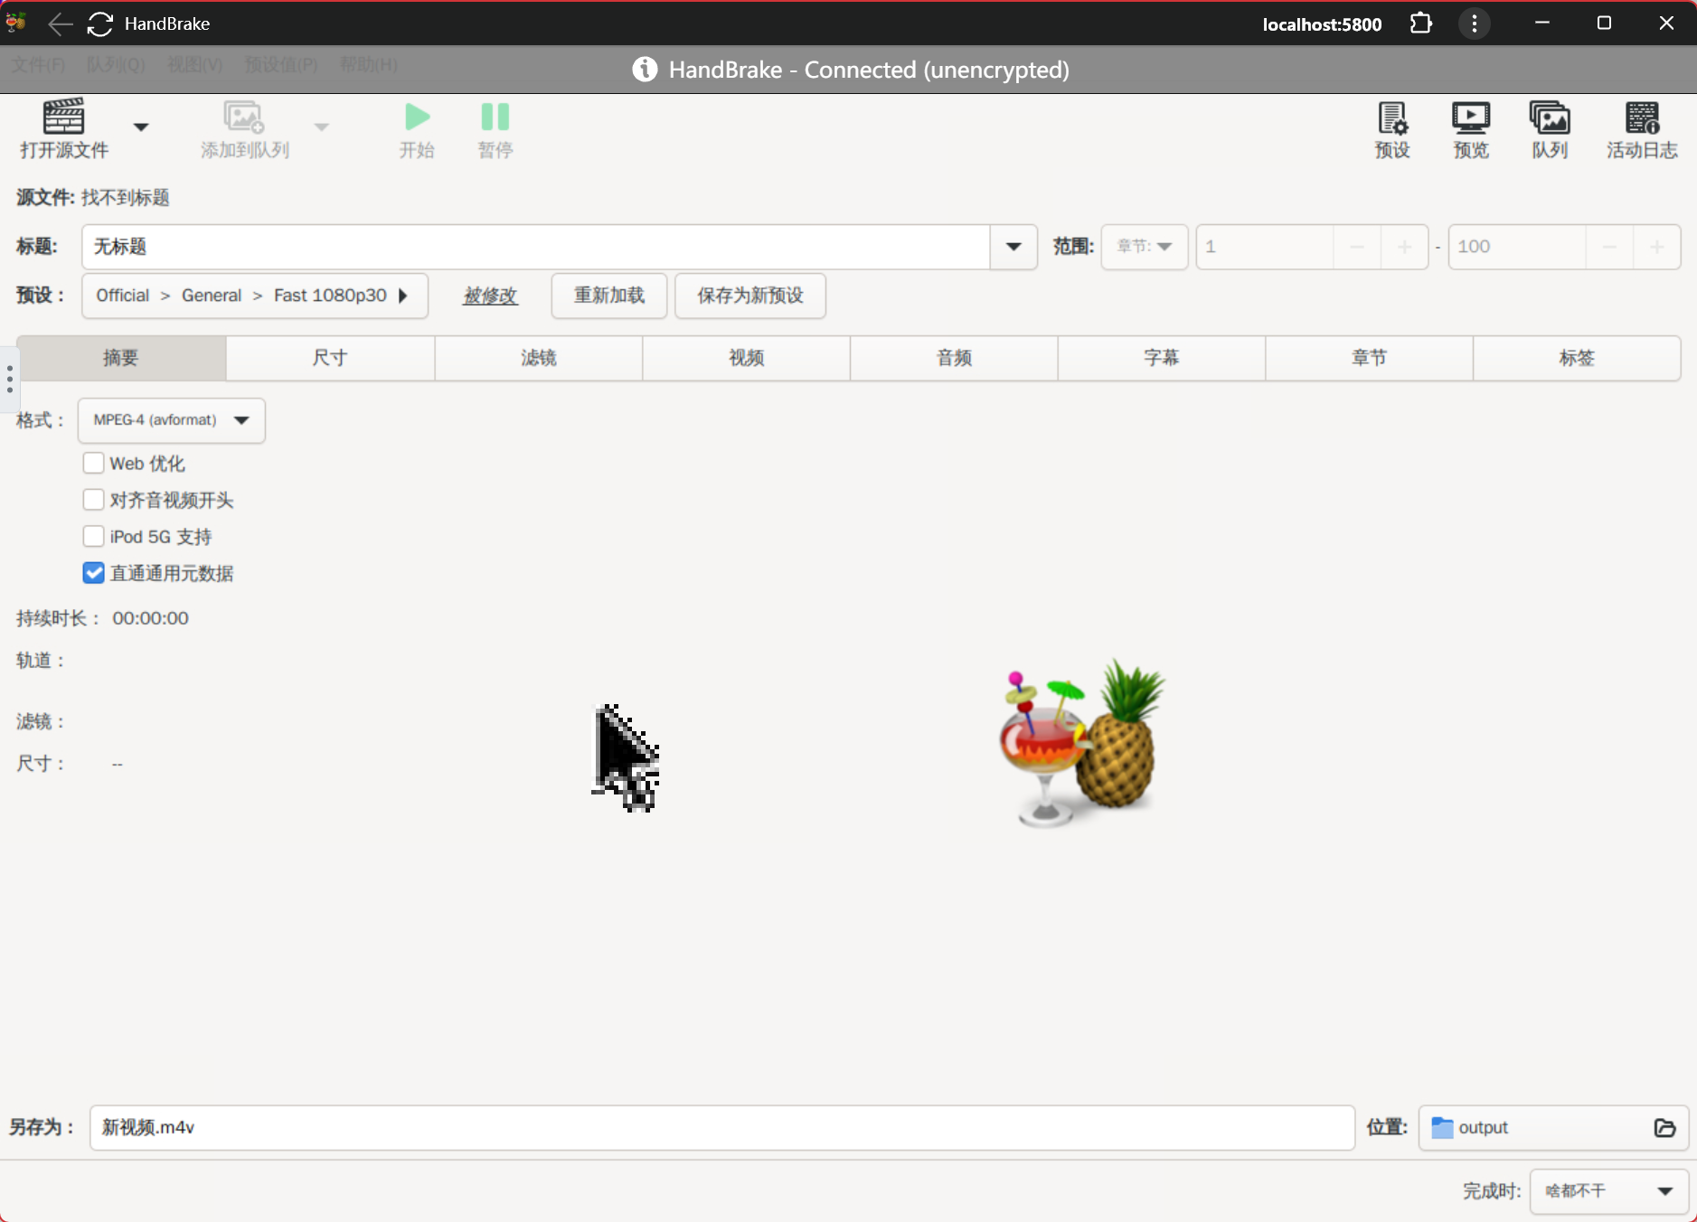The width and height of the screenshot is (1697, 1222).
Task: Open the Presets panel icon
Action: point(1392,118)
